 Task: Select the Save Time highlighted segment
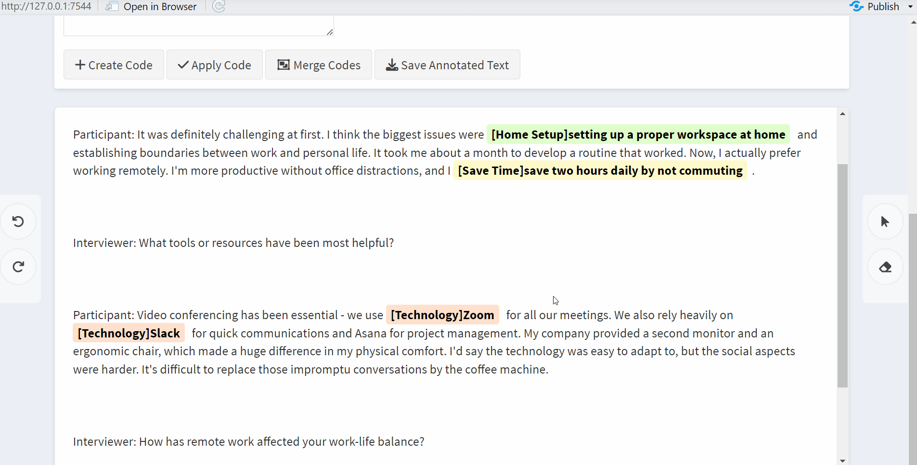pos(600,170)
